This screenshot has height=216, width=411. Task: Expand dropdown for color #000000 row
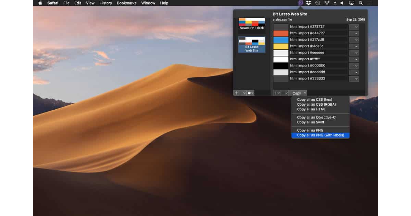coord(354,66)
